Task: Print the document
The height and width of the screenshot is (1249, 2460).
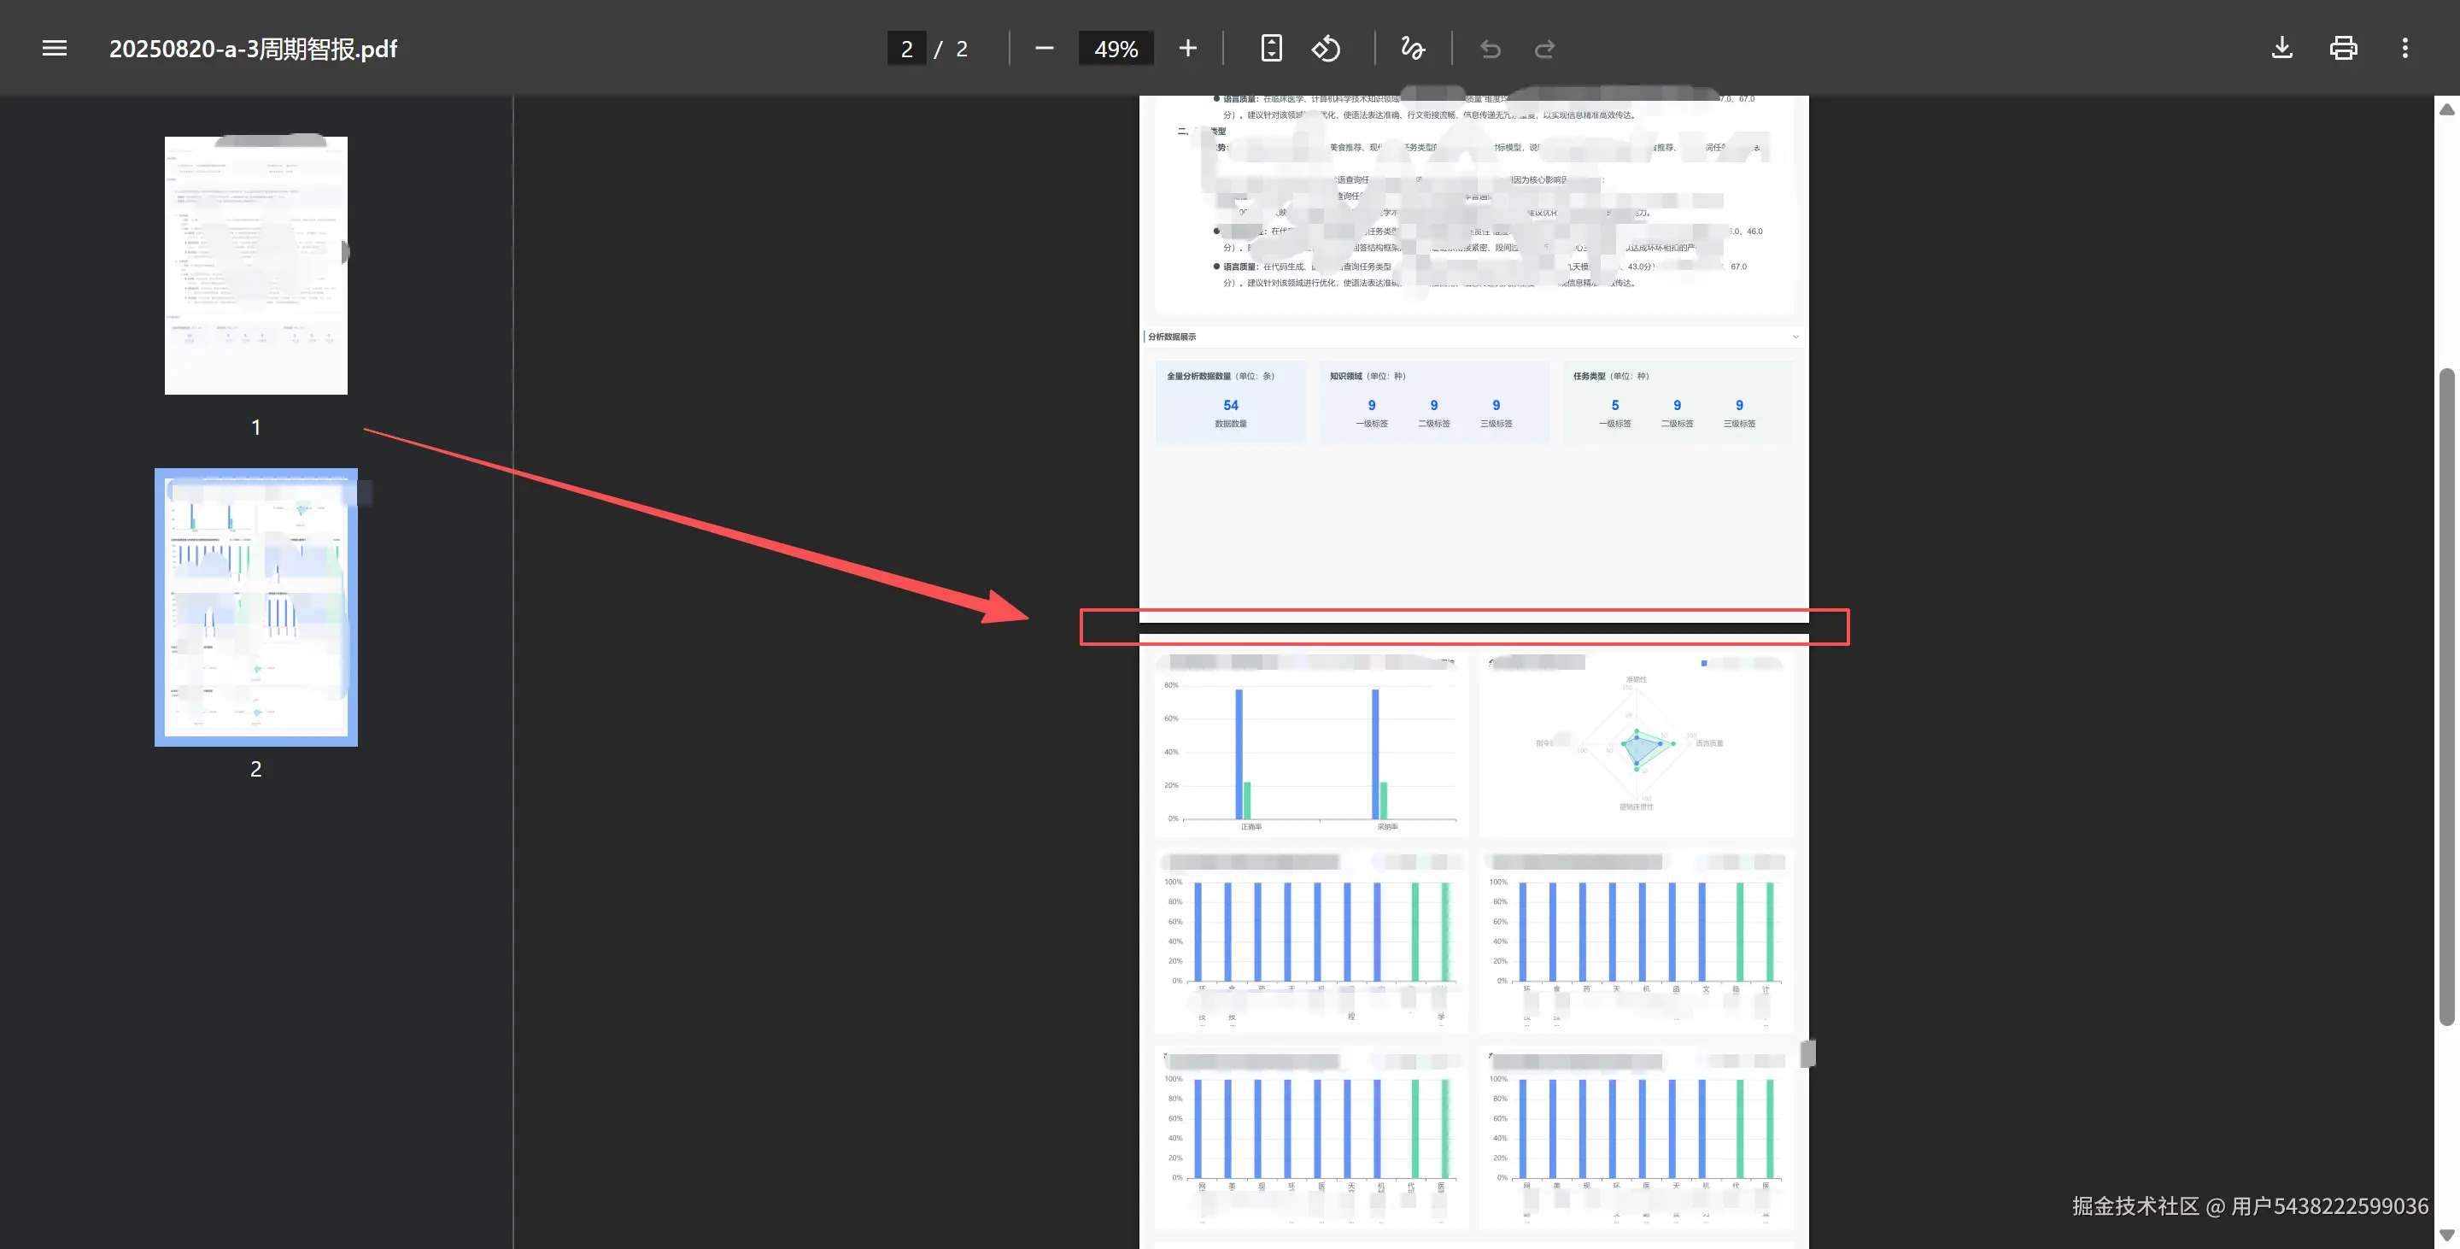Action: (2344, 48)
